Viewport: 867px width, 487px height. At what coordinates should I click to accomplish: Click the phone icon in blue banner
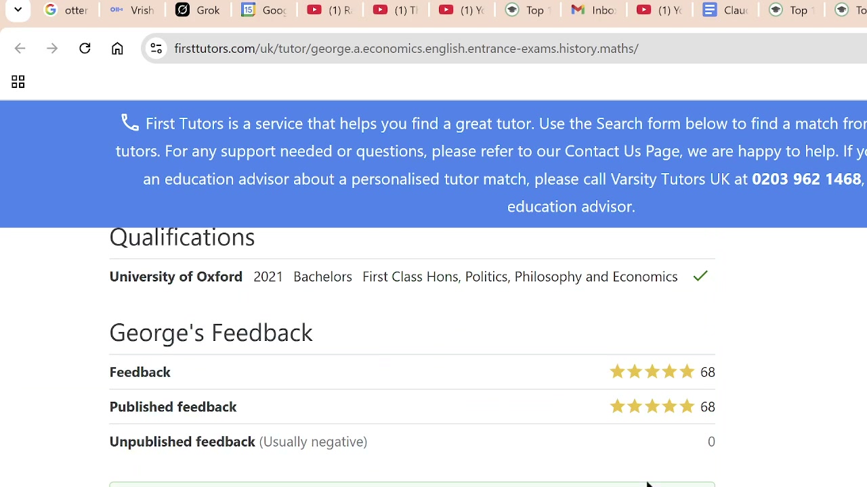[x=130, y=122]
